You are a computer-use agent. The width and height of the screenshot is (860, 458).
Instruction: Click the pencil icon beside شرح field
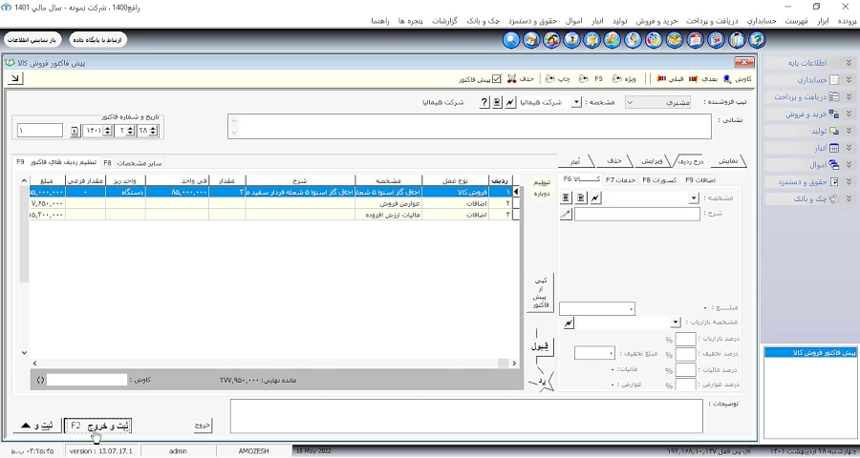point(566,214)
